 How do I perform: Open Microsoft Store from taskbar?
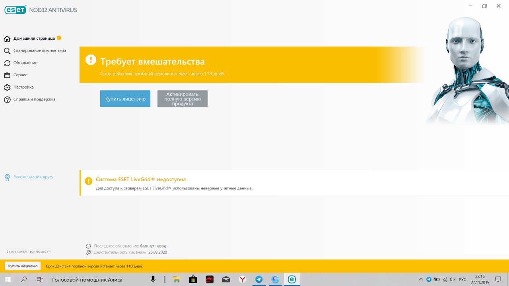(193, 280)
